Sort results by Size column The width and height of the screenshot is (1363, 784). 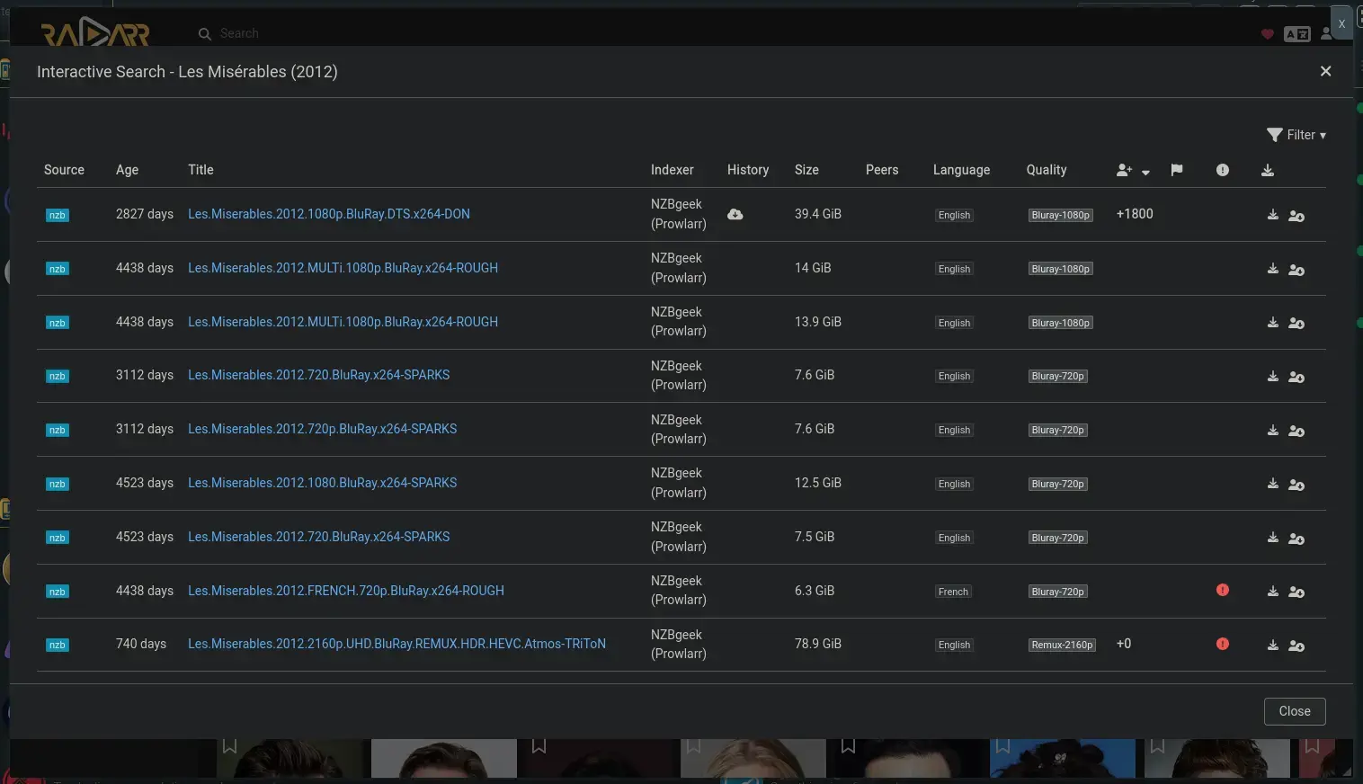tap(806, 170)
